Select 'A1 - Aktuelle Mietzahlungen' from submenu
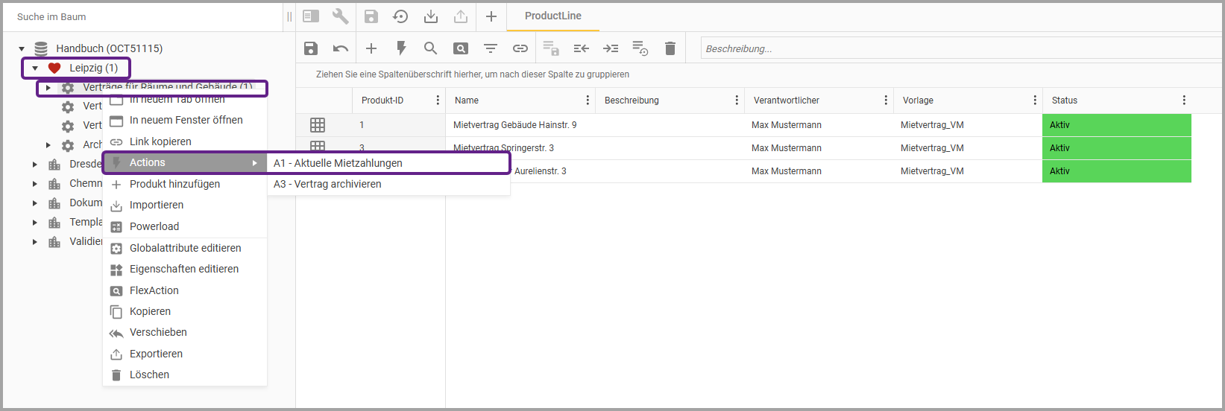The image size is (1225, 411). click(338, 163)
